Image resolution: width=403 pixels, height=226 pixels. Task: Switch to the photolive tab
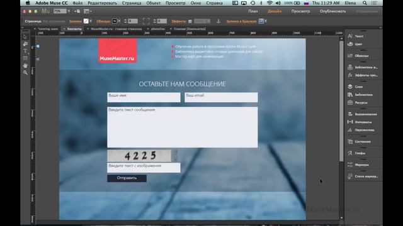[x=158, y=29]
